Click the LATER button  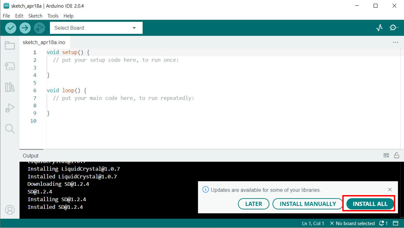click(x=254, y=204)
